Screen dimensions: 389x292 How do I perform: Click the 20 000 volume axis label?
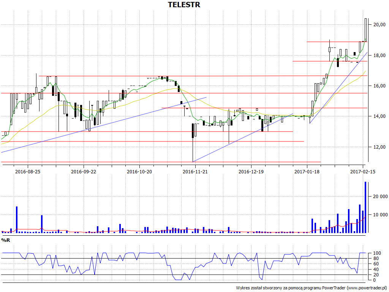(380, 197)
